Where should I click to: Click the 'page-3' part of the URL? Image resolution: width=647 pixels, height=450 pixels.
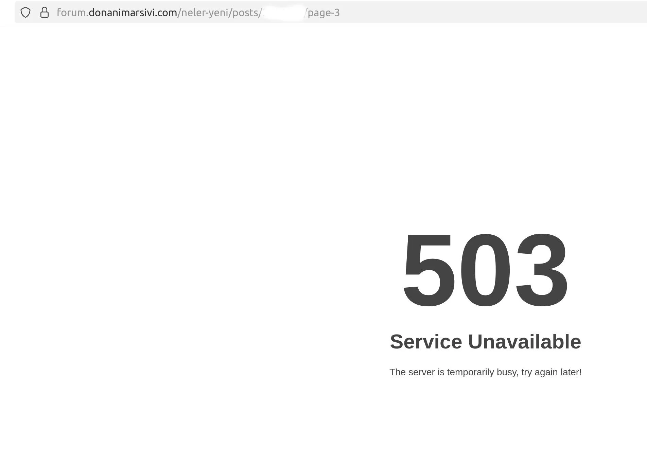click(x=323, y=13)
